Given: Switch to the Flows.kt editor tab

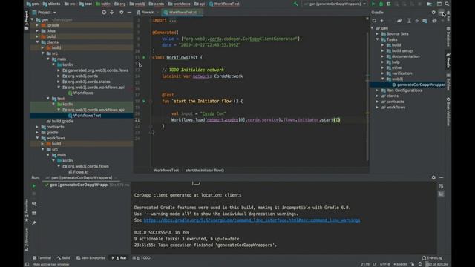Looking at the screenshot, I should (x=148, y=13).
